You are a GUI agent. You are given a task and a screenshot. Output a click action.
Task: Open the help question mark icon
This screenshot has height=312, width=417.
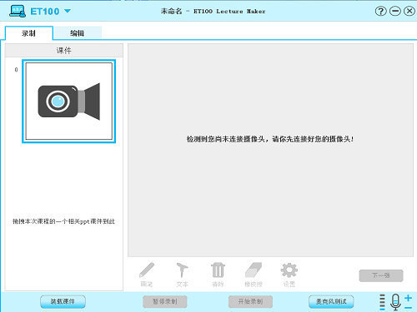click(380, 11)
